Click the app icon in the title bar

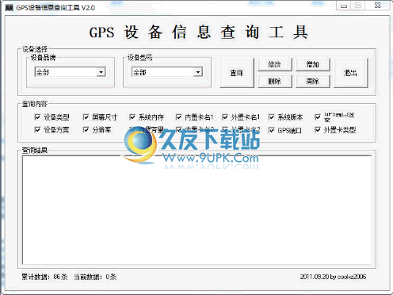(x=9, y=8)
